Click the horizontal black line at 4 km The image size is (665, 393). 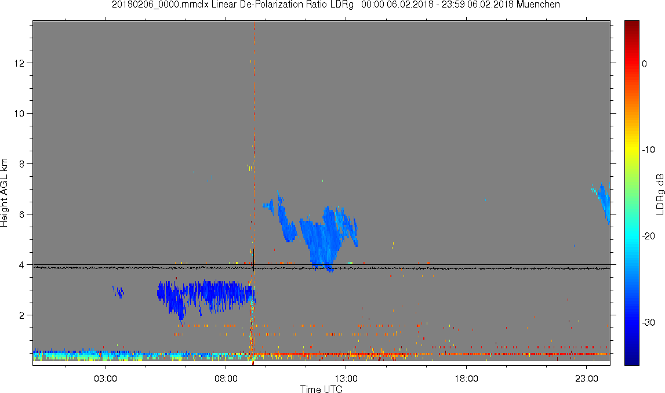click(321, 264)
